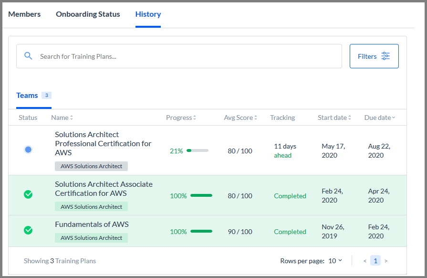This screenshot has width=427, height=278.
Task: Select page 1 in pagination
Action: pos(375,261)
